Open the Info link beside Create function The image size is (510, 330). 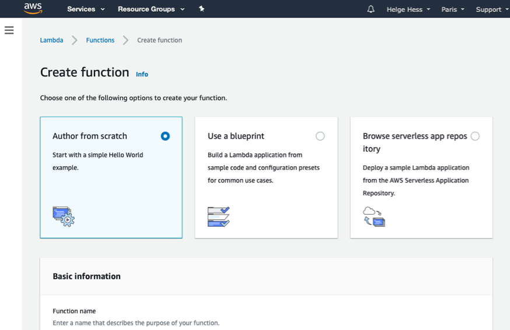click(x=142, y=74)
